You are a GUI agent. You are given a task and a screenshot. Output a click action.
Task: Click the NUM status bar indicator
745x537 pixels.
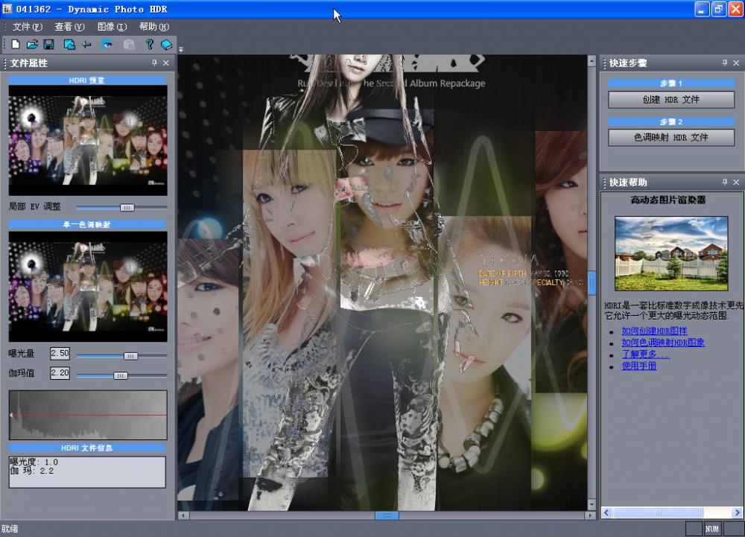point(711,529)
